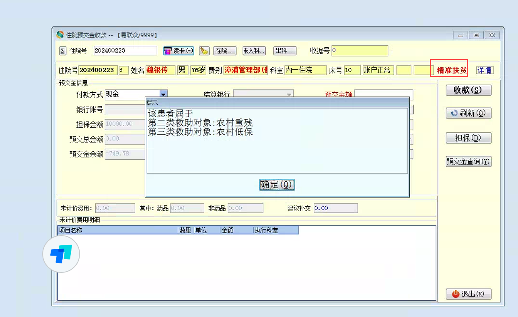Click the 担保(D) guarantee button
The height and width of the screenshot is (317, 518).
click(469, 138)
